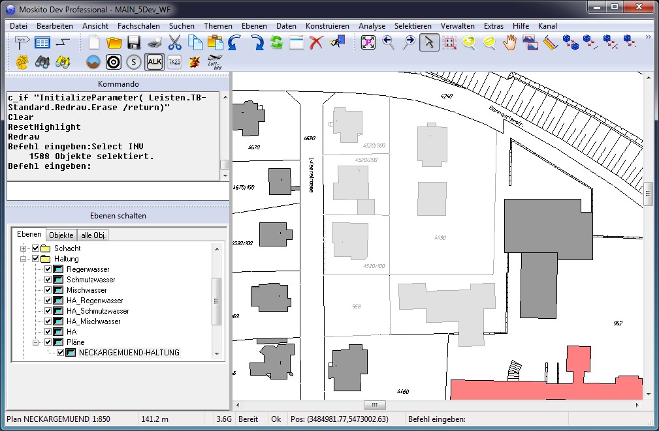Screen dimensions: 659x431
Task: Click the horizontal scrollbar thumb under map
Action: [x=375, y=405]
